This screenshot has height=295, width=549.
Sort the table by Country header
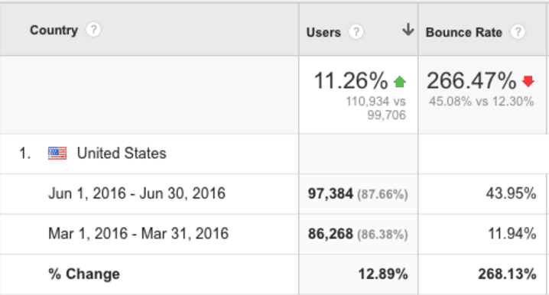[x=54, y=30]
